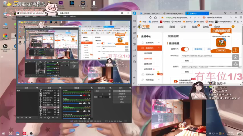Hide the 图像 source via eye icon
Screen dimensions: 243x136
tap(55, 96)
